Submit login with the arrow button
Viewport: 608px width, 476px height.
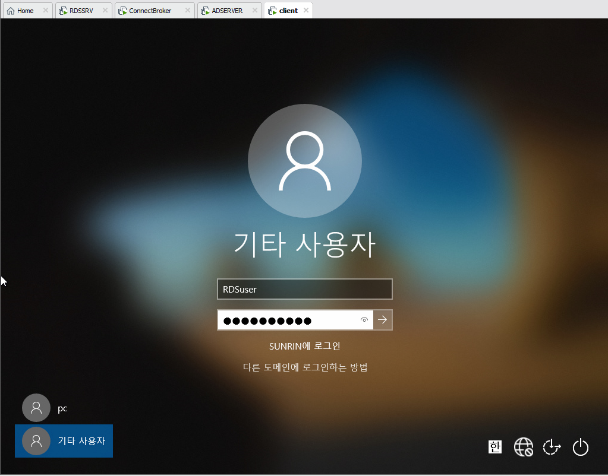383,320
